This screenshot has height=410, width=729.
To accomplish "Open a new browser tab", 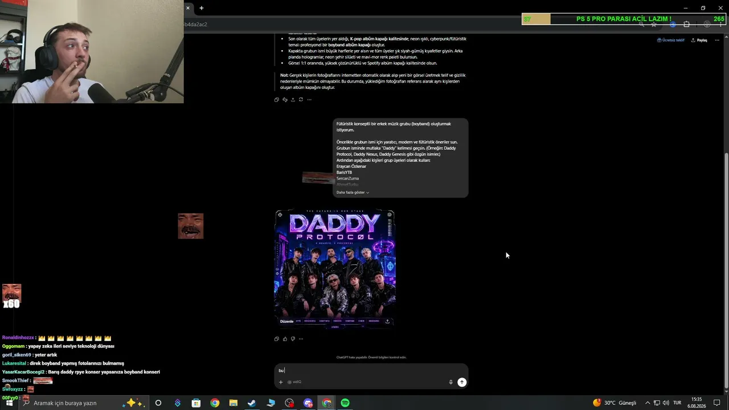I will point(201,8).
